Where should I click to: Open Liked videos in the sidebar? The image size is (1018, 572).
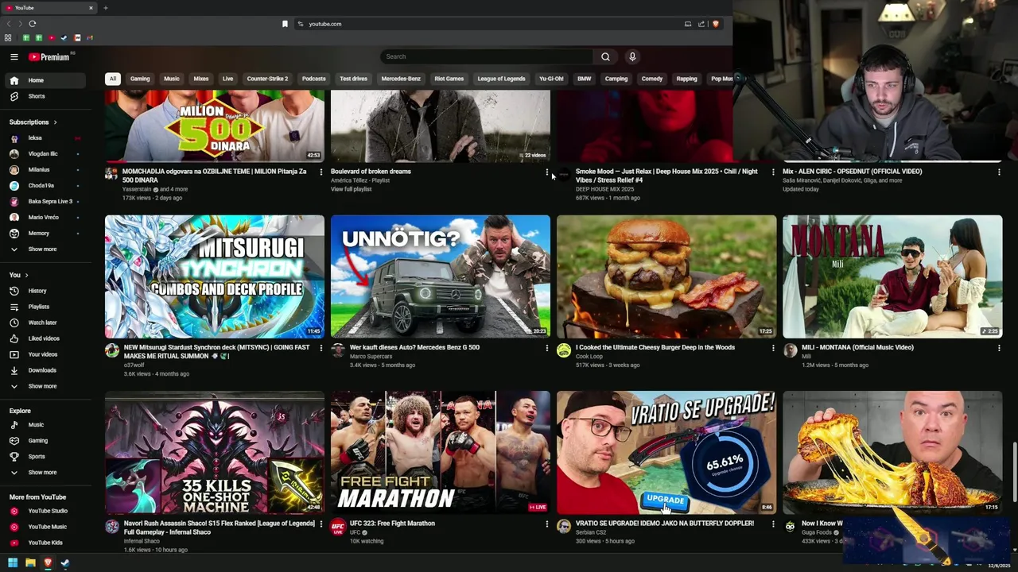45,338
